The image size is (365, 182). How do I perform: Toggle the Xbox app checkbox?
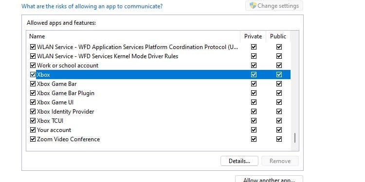coord(33,75)
